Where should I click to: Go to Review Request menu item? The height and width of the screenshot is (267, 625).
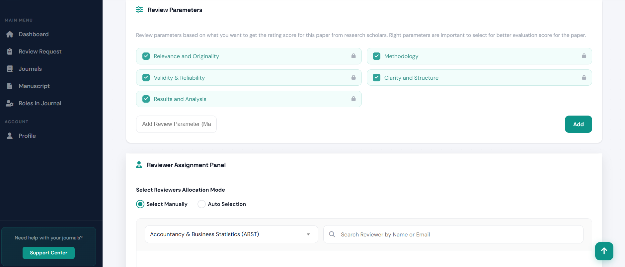[40, 51]
